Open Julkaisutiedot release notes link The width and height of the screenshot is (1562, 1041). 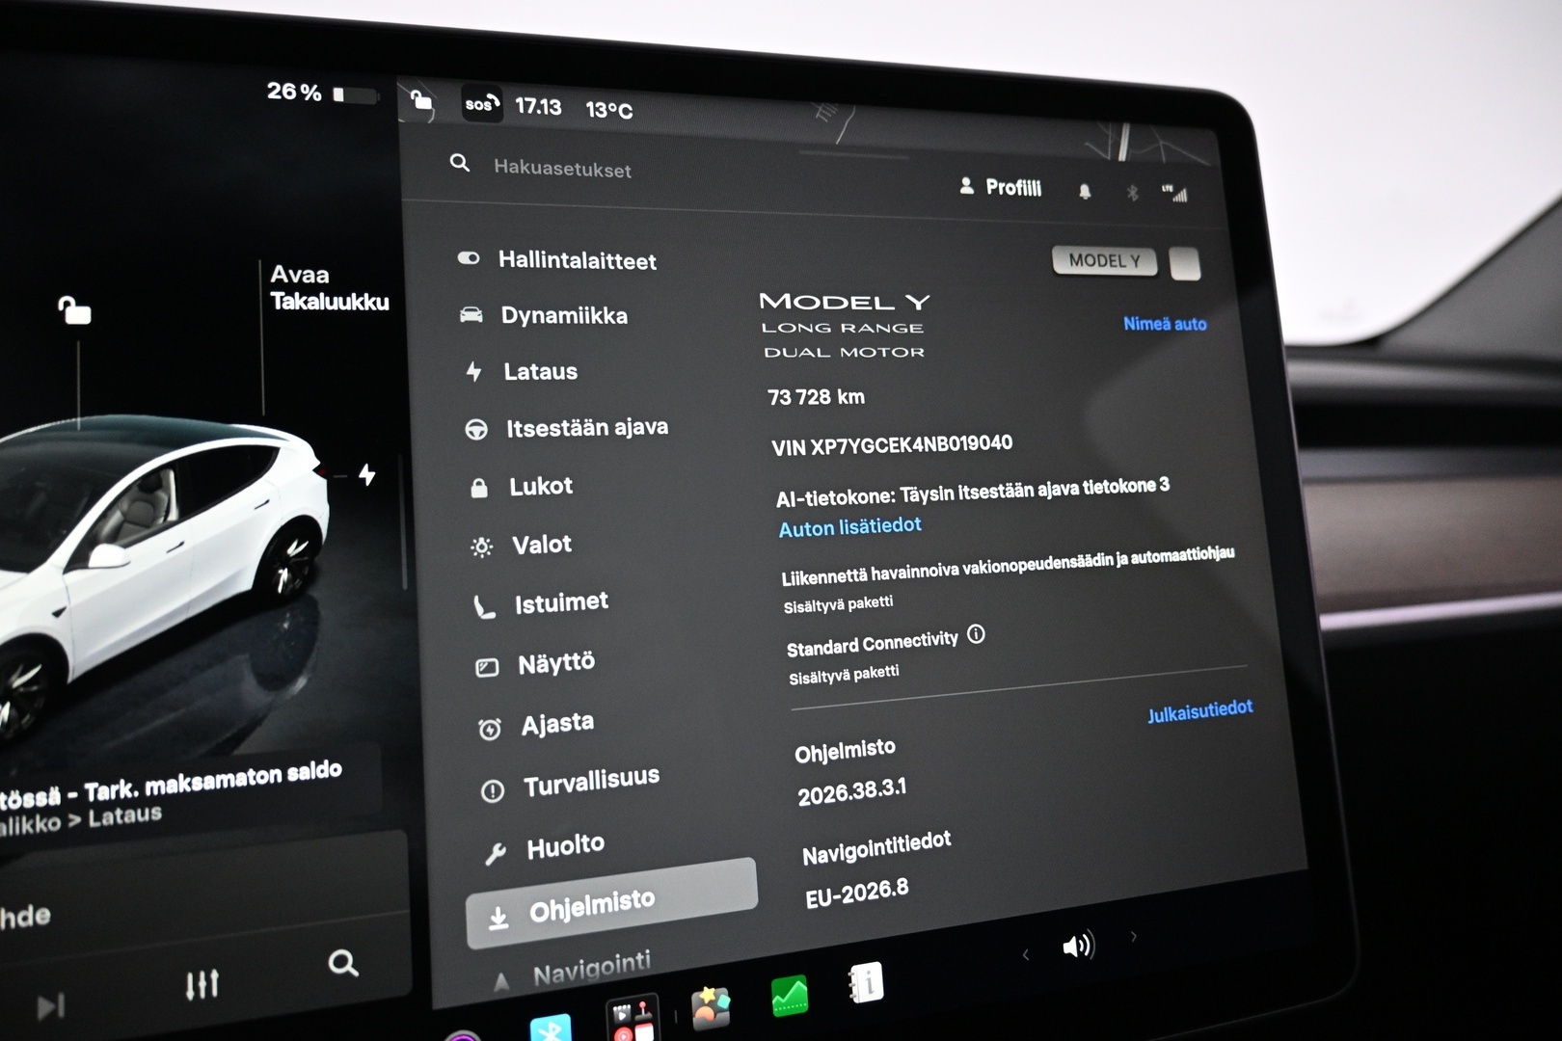tap(1199, 711)
